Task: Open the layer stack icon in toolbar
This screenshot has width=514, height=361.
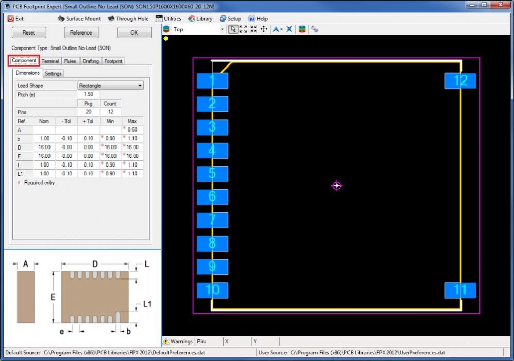Action: (302, 29)
